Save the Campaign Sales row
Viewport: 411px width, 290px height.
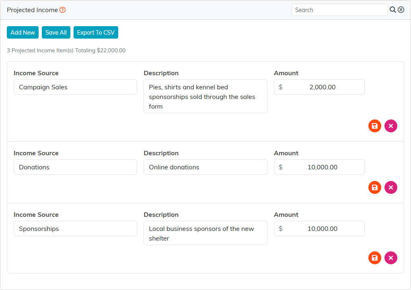tap(374, 126)
